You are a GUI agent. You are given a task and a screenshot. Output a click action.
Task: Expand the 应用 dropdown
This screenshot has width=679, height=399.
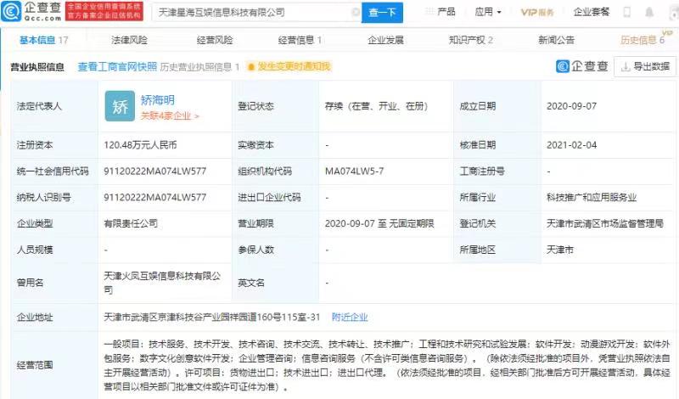(x=487, y=12)
